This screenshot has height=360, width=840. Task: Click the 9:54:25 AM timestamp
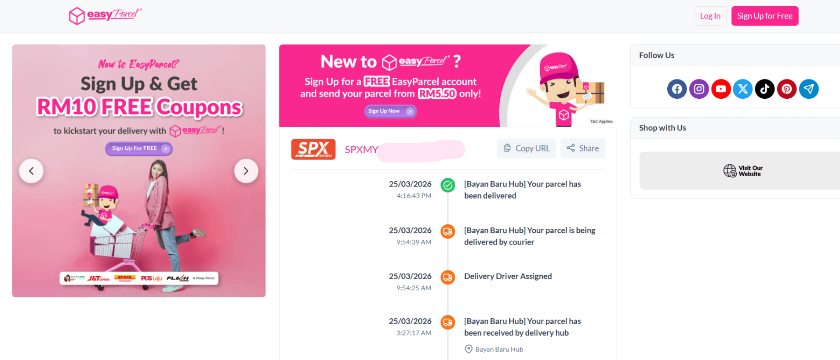(414, 288)
